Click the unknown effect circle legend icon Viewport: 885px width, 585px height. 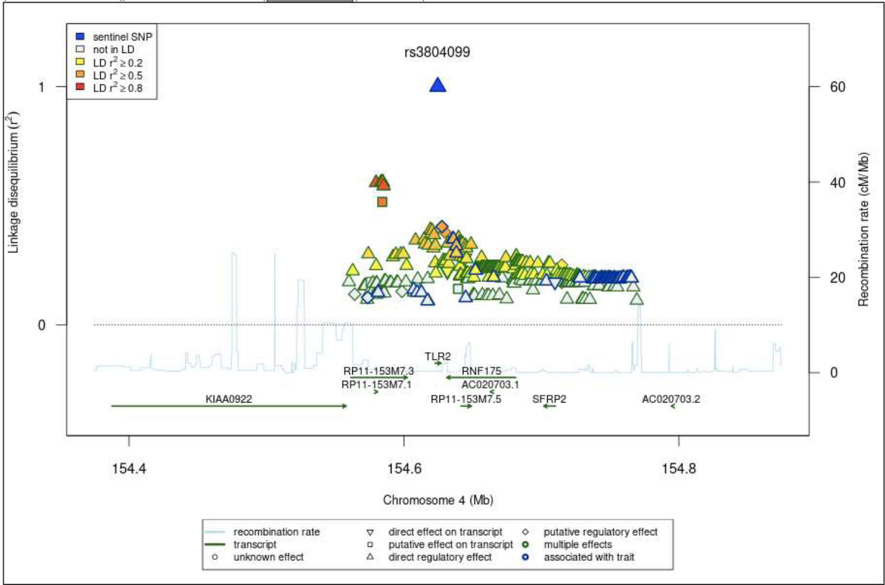(215, 557)
